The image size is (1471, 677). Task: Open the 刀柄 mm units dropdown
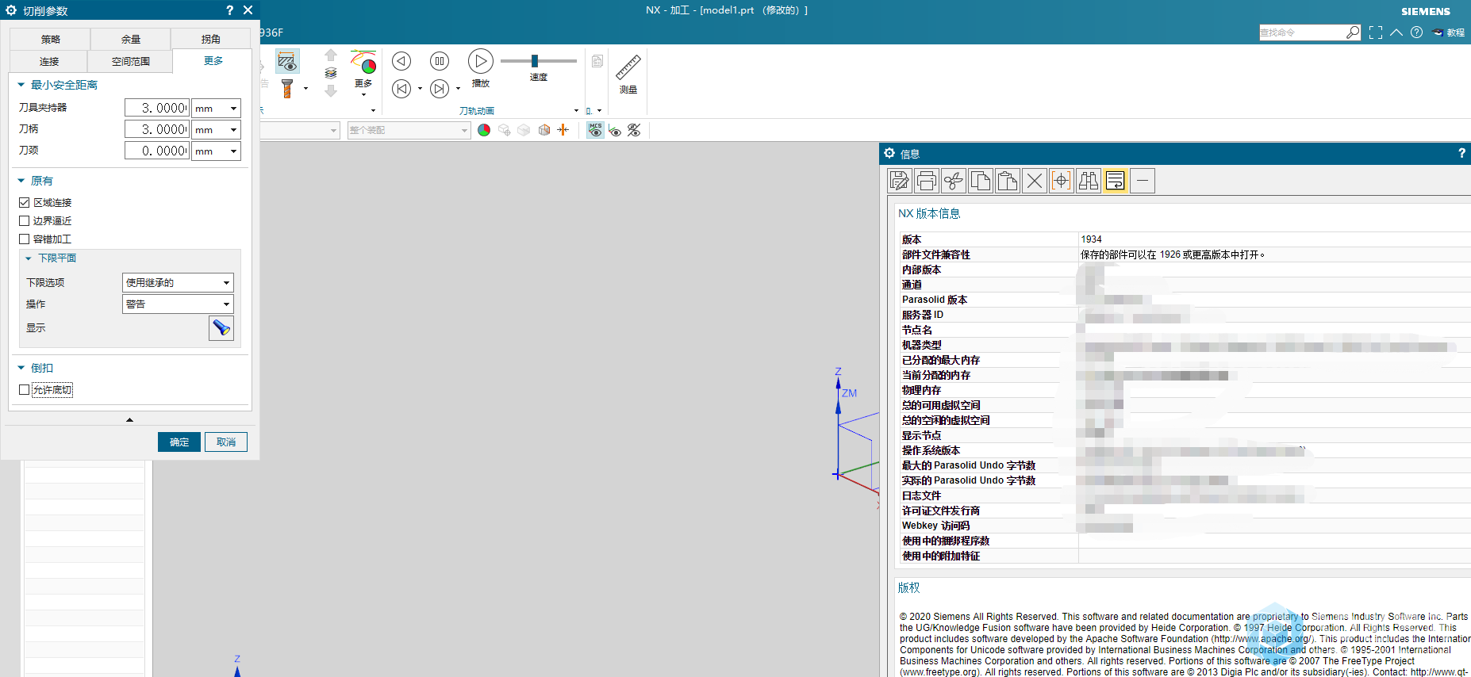[216, 129]
